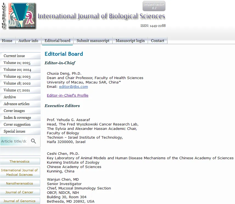Screen dimensions: 235x204
Task: Click Sylvia and Alexander Hassan Academic Chair line
Action: (x=92, y=128)
